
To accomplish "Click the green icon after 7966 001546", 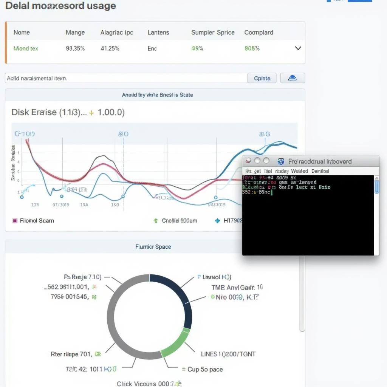I will (94, 297).
